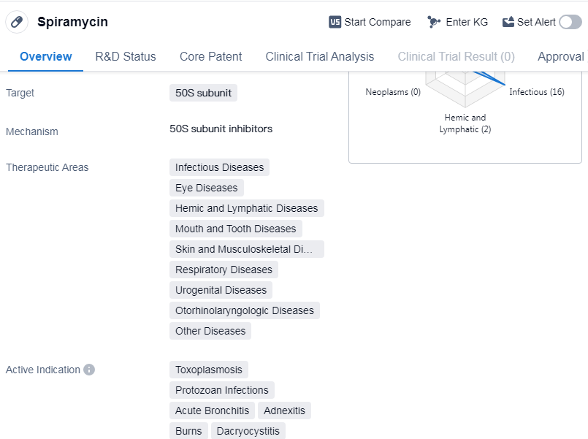Click the Set Alert bell icon
Image resolution: width=588 pixels, height=439 pixels.
508,22
